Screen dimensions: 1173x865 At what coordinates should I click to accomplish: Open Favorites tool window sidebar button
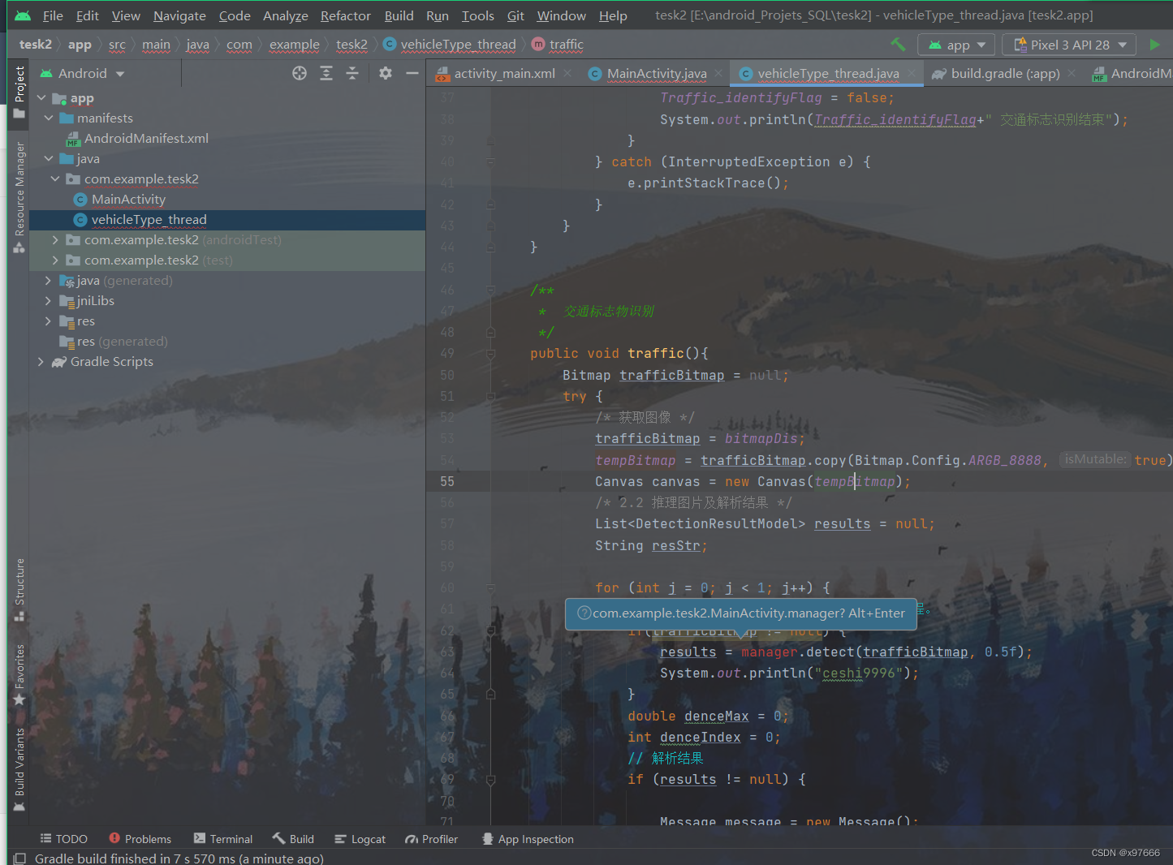click(x=19, y=674)
